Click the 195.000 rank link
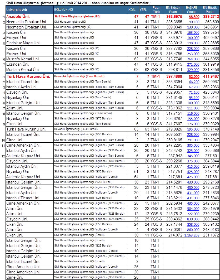The height and width of the screenshot is (280, 220). pyautogui.click(x=193, y=129)
